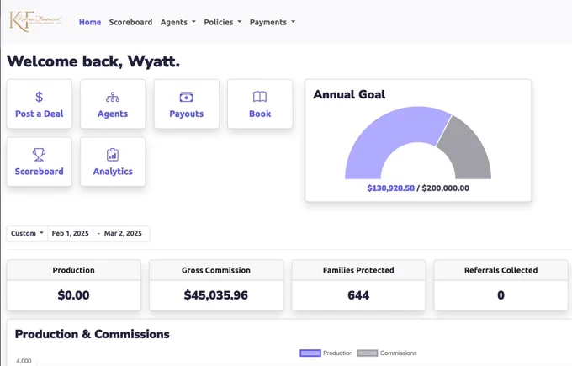The image size is (572, 366).
Task: Click the KF company logo
Action: [35, 21]
